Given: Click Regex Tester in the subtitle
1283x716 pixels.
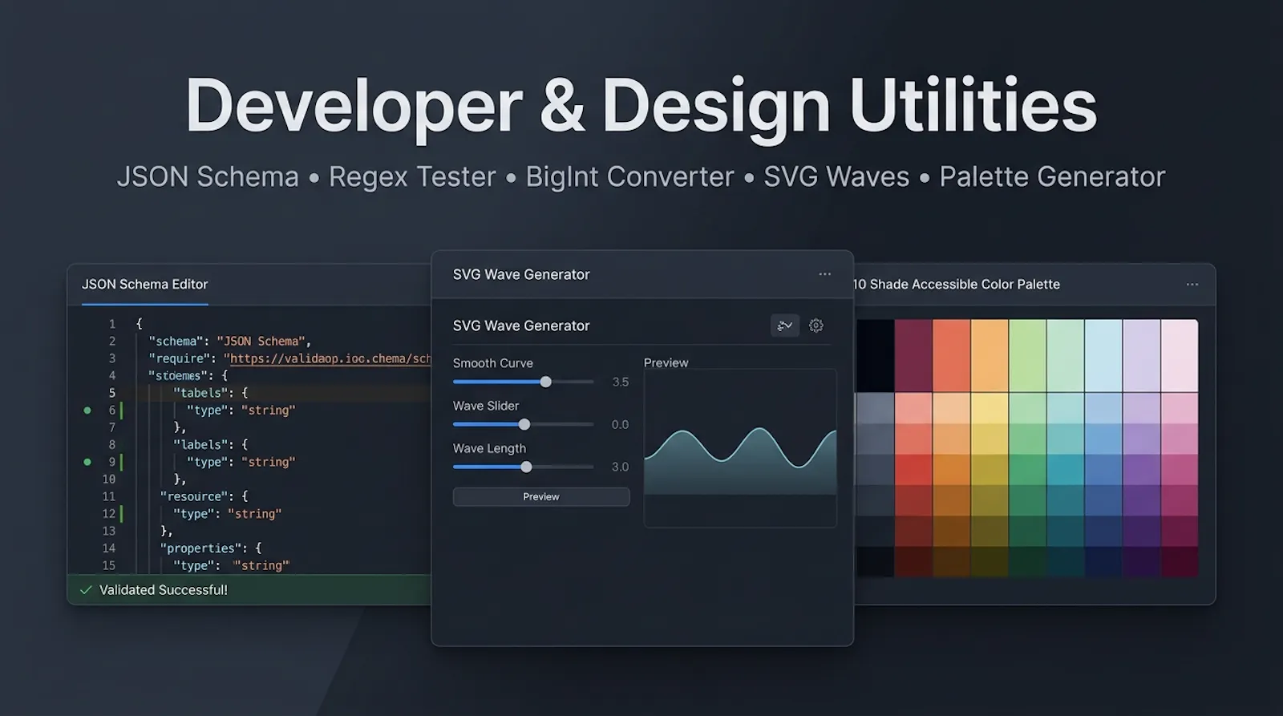Looking at the screenshot, I should (x=412, y=176).
